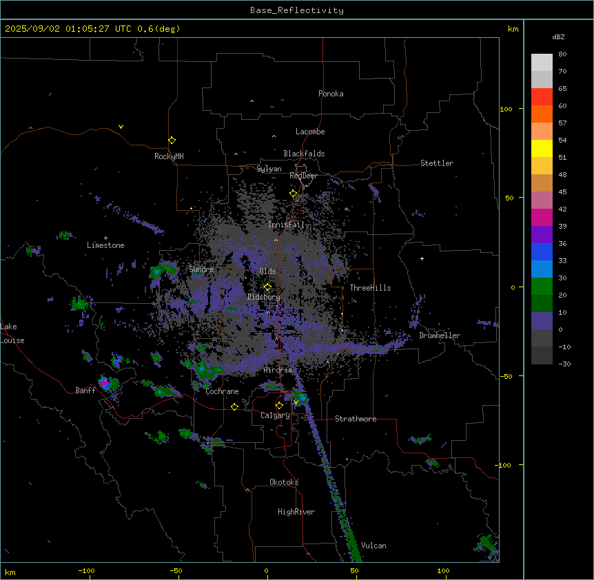The height and width of the screenshot is (580, 594).
Task: Click the white plus marker west of Drumheller region
Action: click(x=422, y=258)
